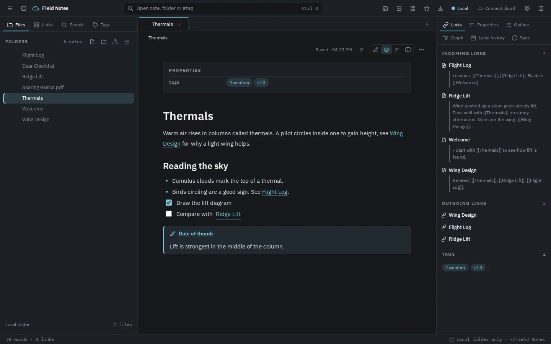This screenshot has width=551, height=344.
Task: Open the Properties tab in right panel
Action: click(484, 25)
